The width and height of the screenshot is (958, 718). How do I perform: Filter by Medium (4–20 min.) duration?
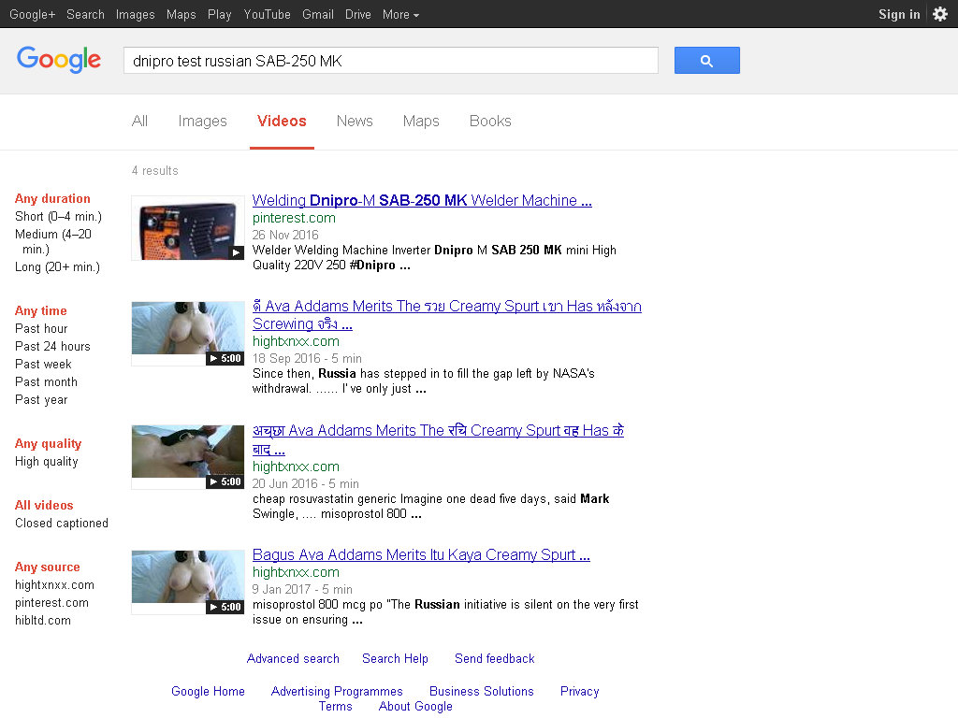click(53, 241)
